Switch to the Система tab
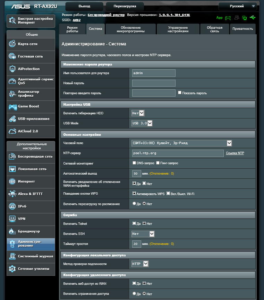 coord(95,29)
